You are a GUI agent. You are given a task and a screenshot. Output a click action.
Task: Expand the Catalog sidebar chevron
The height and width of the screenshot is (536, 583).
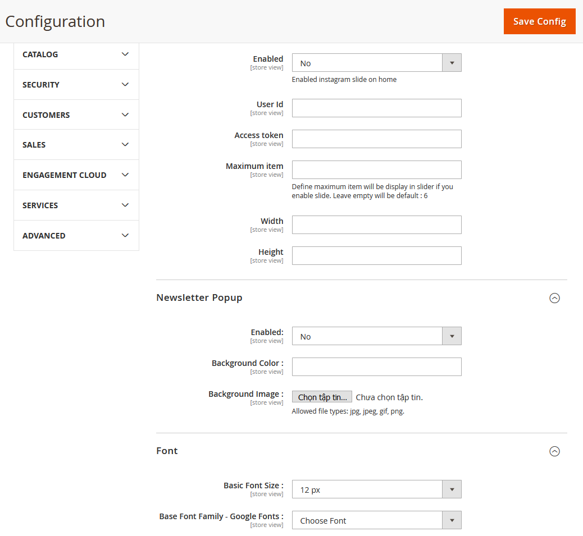(x=125, y=54)
